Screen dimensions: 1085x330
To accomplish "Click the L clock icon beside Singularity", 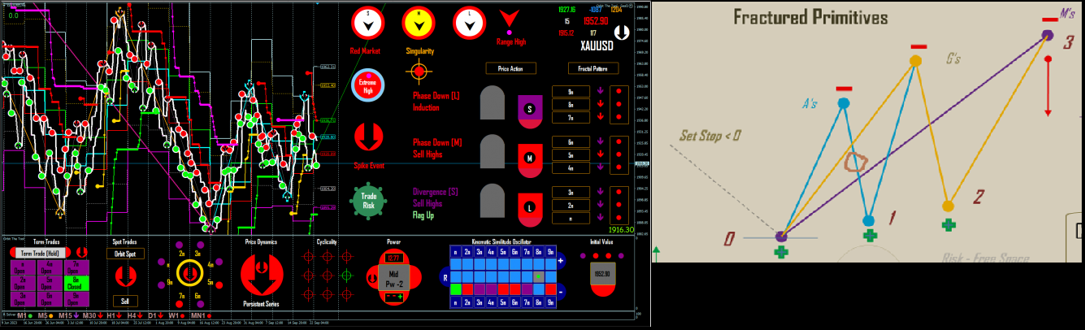I will click(x=471, y=24).
